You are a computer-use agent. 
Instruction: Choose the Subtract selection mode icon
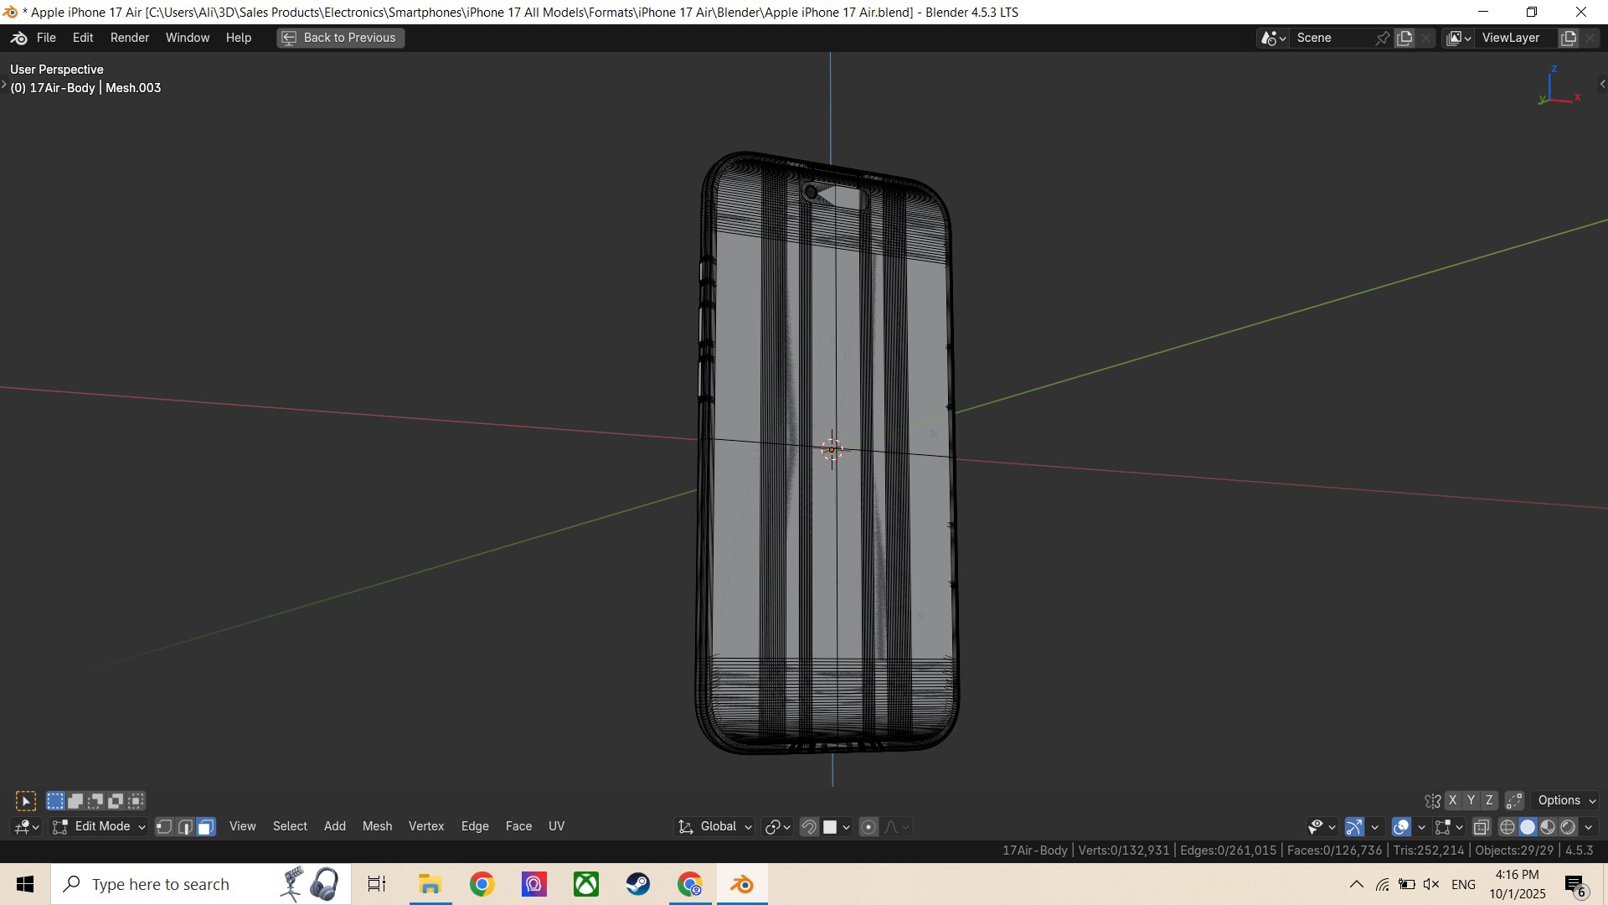(95, 801)
